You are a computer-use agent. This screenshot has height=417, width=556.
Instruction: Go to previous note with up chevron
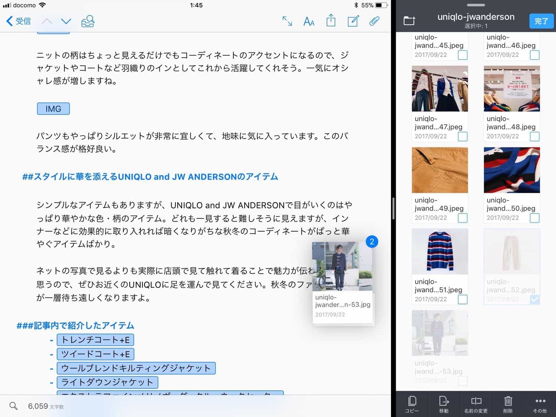click(x=47, y=21)
